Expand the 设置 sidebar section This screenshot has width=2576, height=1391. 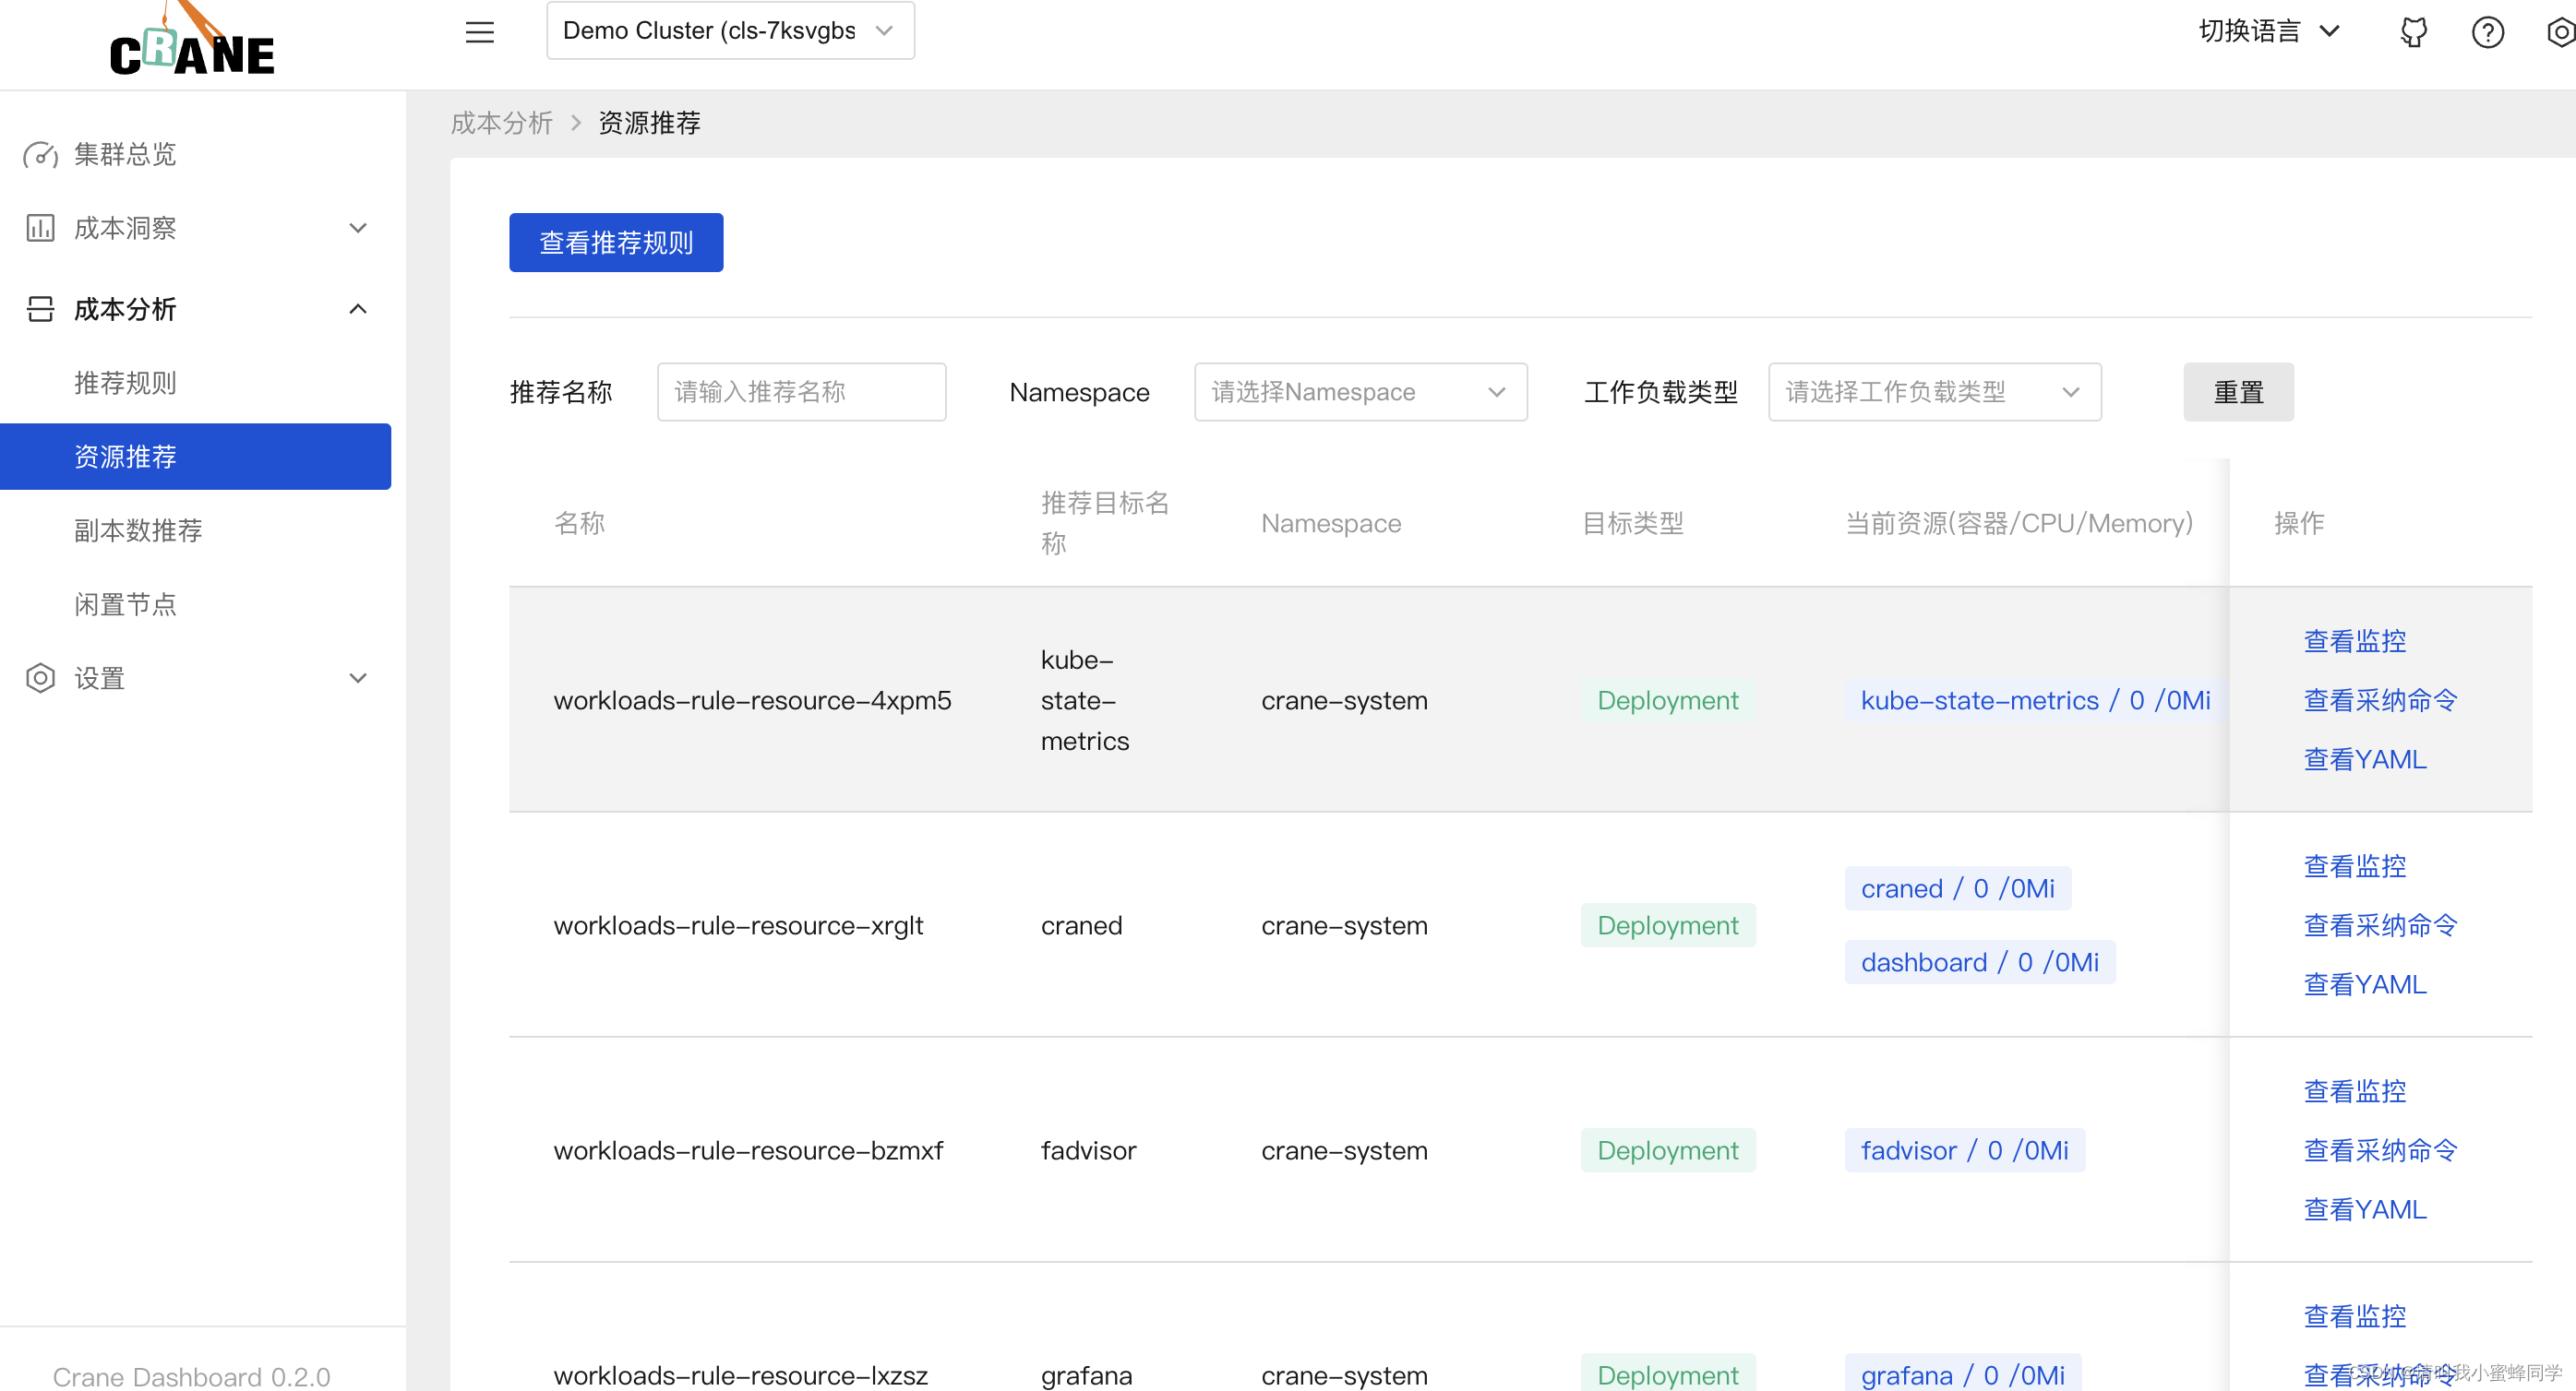click(358, 679)
